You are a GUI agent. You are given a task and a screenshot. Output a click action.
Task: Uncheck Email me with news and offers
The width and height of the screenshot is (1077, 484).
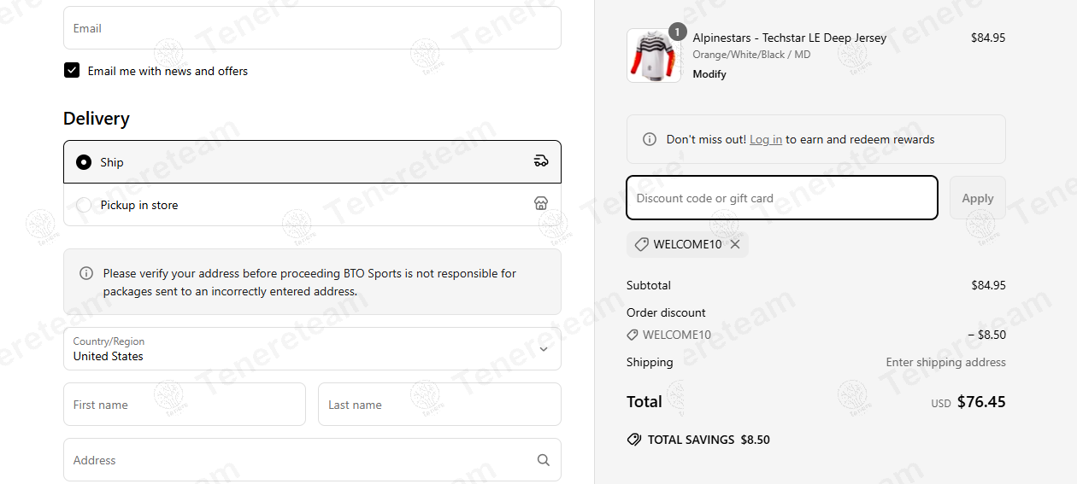(72, 71)
